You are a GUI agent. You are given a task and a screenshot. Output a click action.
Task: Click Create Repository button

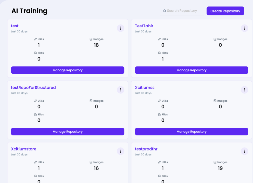click(x=225, y=11)
